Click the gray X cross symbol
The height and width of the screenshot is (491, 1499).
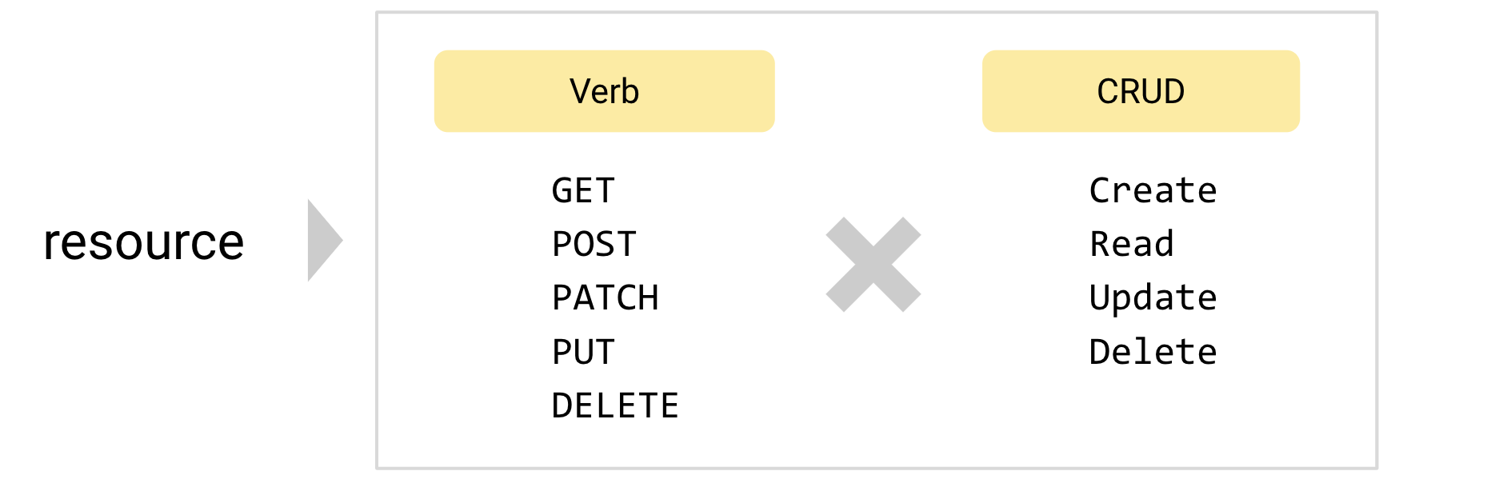(x=873, y=265)
